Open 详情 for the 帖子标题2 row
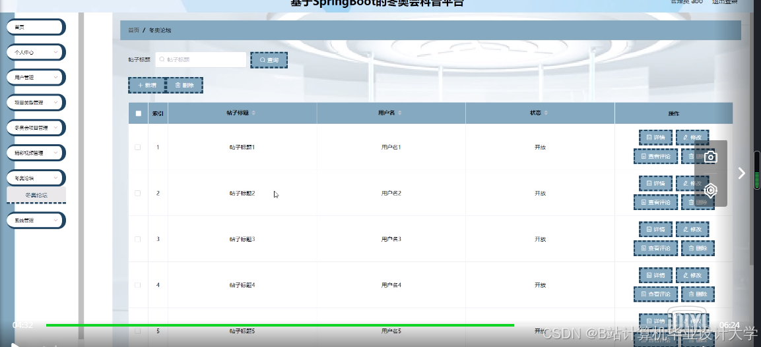Viewport: 761px width, 347px height. click(655, 184)
